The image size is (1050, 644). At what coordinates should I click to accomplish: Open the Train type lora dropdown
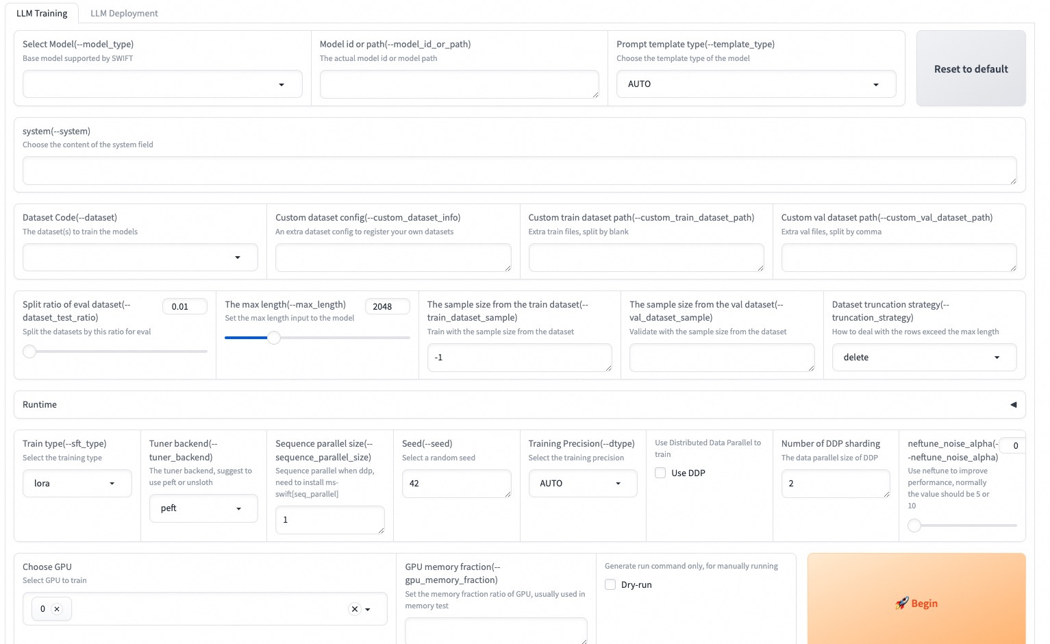coord(77,484)
